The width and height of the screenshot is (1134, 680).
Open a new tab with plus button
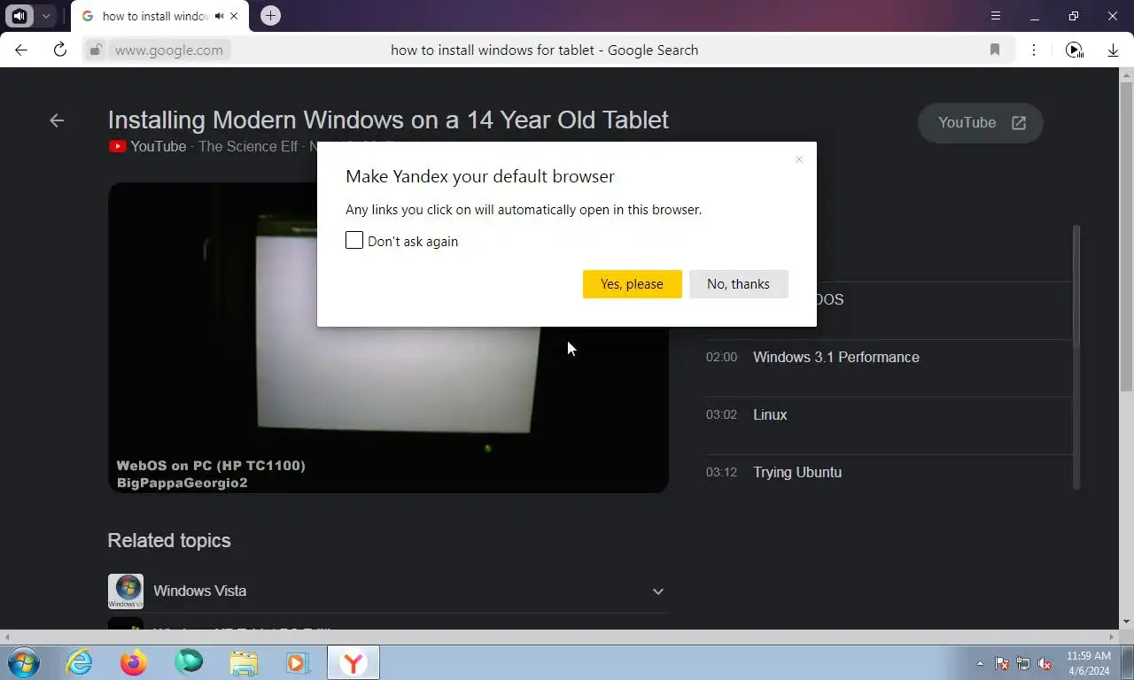271,16
